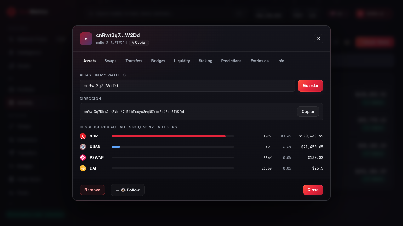
Task: Focus the alias input field
Action: [187, 86]
